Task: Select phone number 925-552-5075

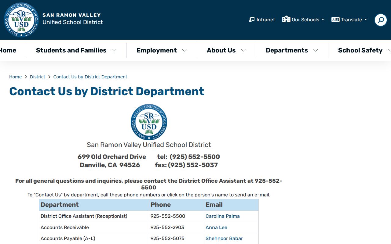Action: pos(167,239)
